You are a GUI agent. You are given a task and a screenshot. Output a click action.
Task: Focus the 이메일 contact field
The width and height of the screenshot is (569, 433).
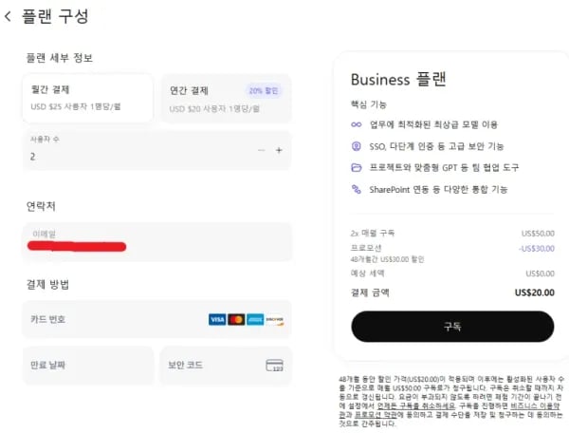point(157,241)
